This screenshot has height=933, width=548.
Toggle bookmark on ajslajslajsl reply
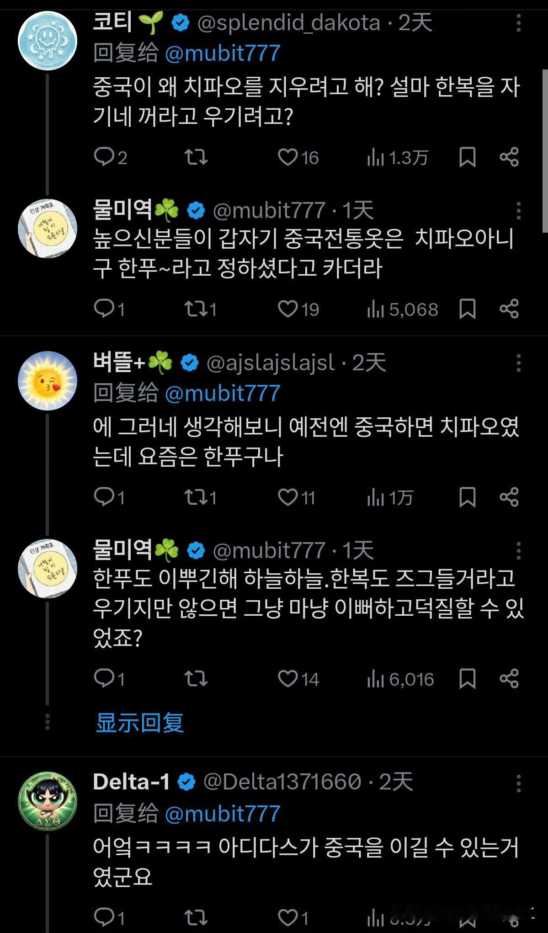(467, 497)
